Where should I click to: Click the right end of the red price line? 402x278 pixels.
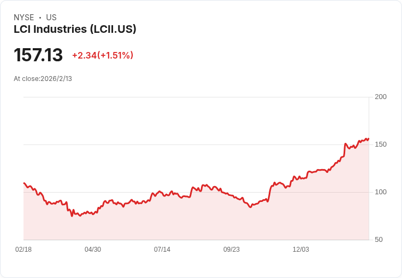pos(368,139)
